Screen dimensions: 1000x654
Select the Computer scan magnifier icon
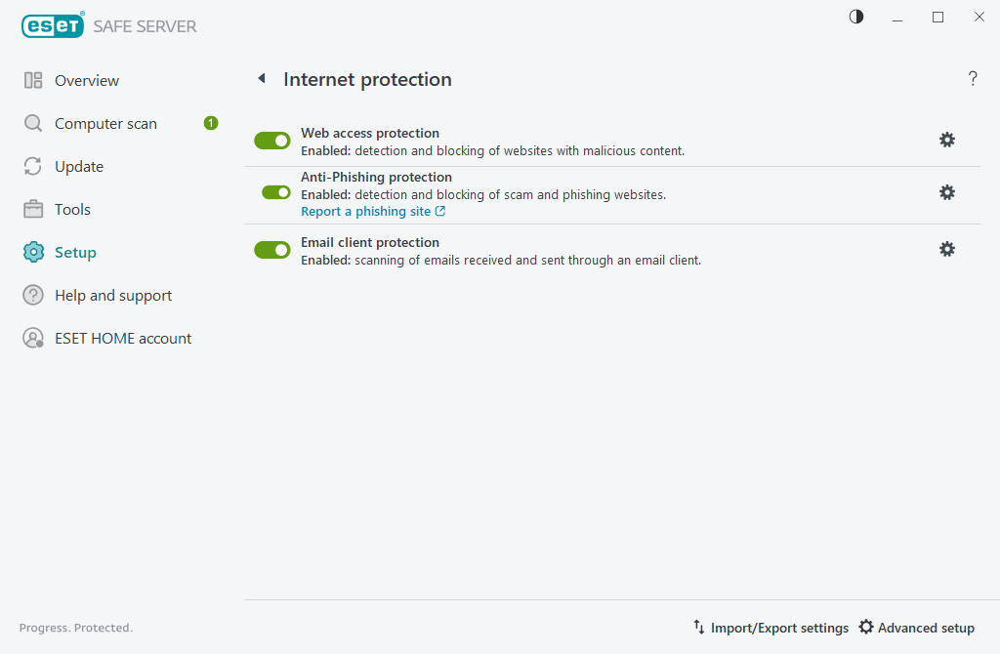(x=32, y=123)
